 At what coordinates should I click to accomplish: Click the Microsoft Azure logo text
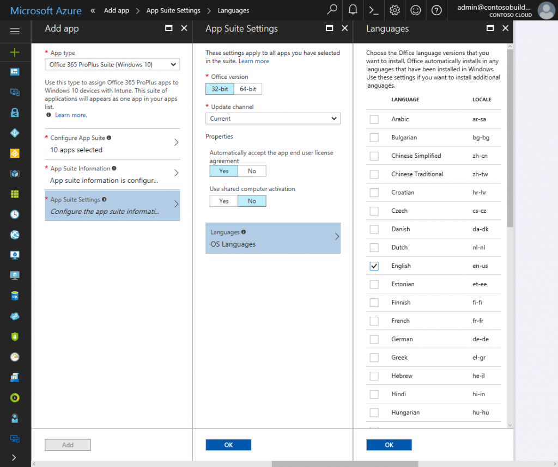[x=46, y=10]
